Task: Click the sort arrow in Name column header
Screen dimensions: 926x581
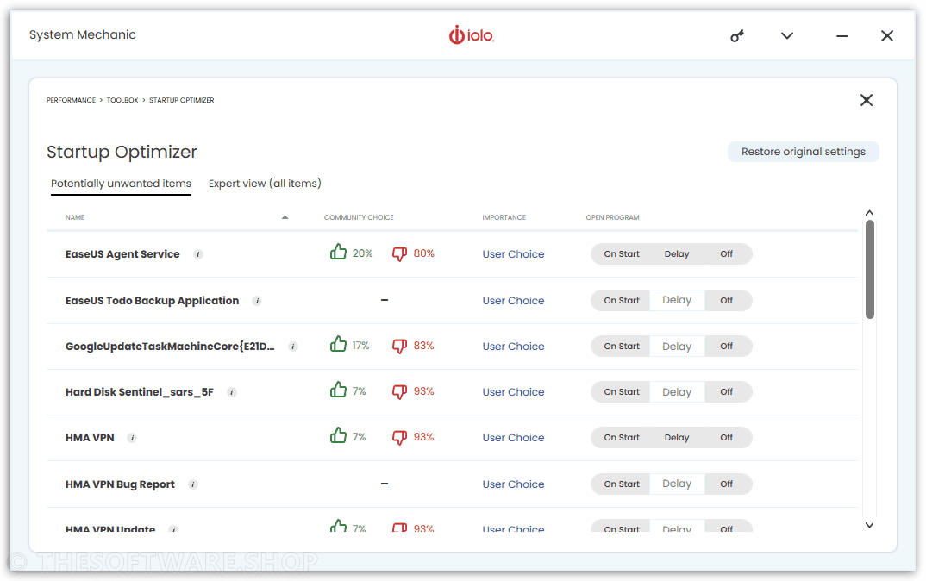Action: coord(285,217)
